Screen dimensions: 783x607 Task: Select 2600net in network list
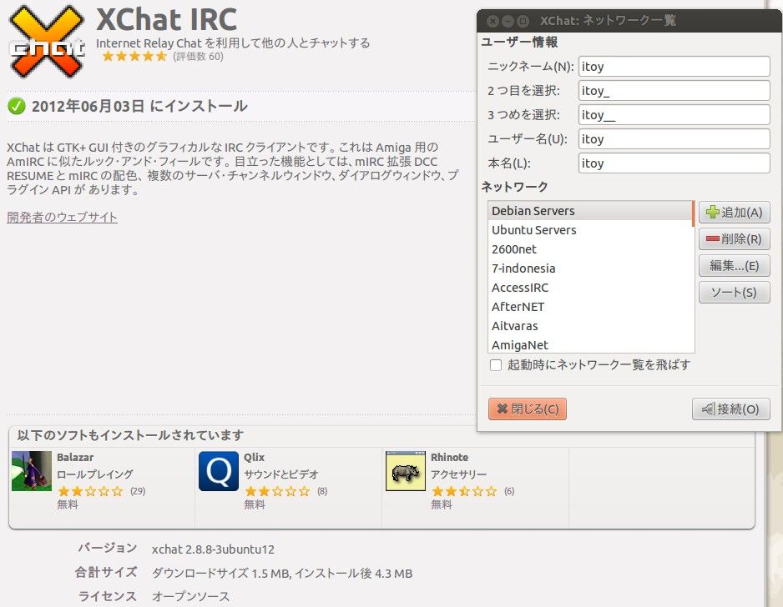point(589,249)
